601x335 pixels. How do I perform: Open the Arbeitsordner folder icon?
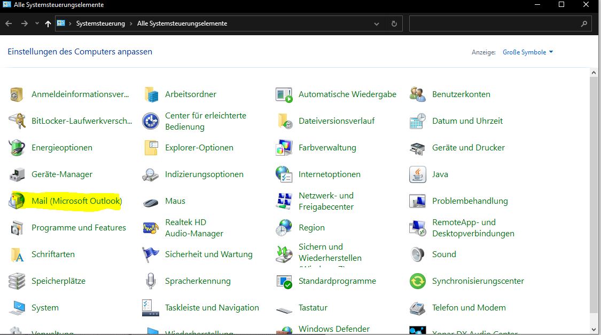click(x=151, y=94)
